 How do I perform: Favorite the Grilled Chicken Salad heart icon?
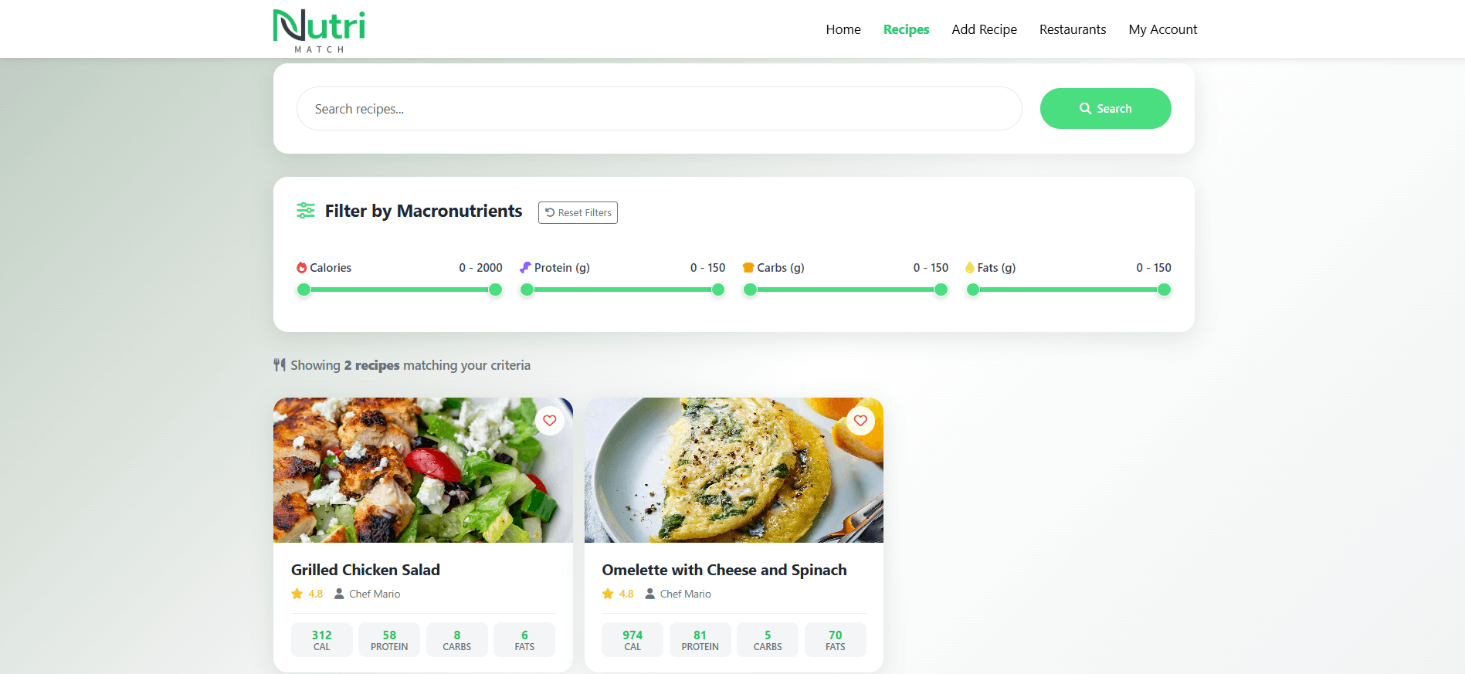click(550, 421)
